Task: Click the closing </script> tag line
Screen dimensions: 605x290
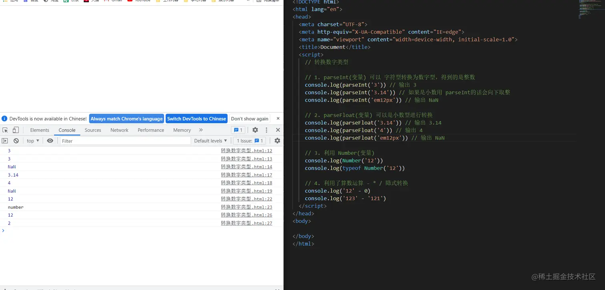Action: coord(313,206)
